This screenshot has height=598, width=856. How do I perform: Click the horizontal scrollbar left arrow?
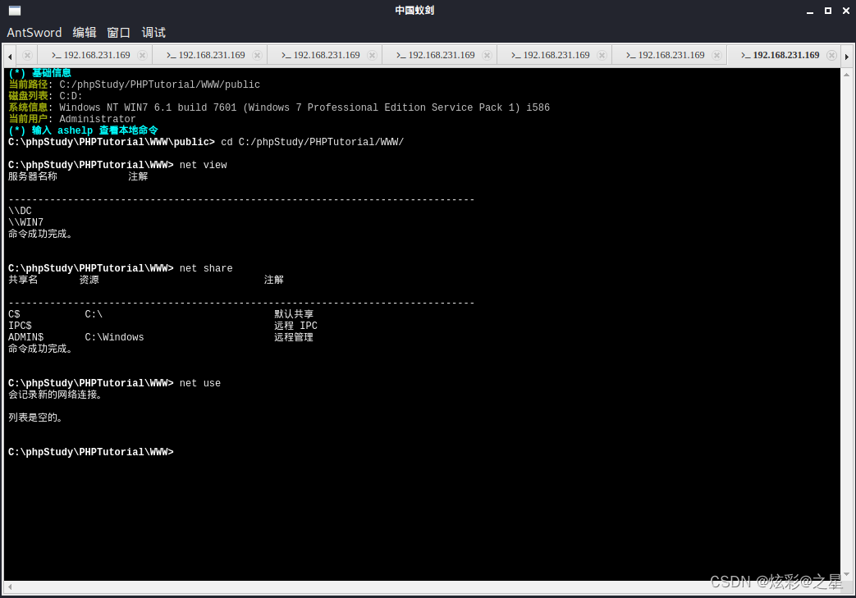(x=9, y=587)
